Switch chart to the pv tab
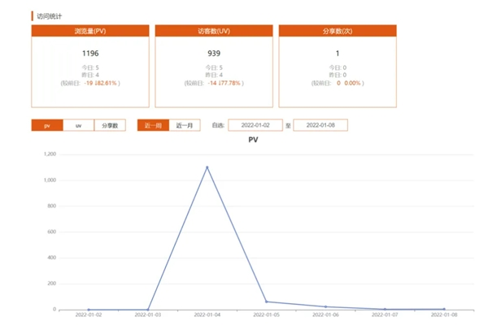488x330 pixels. (47, 125)
